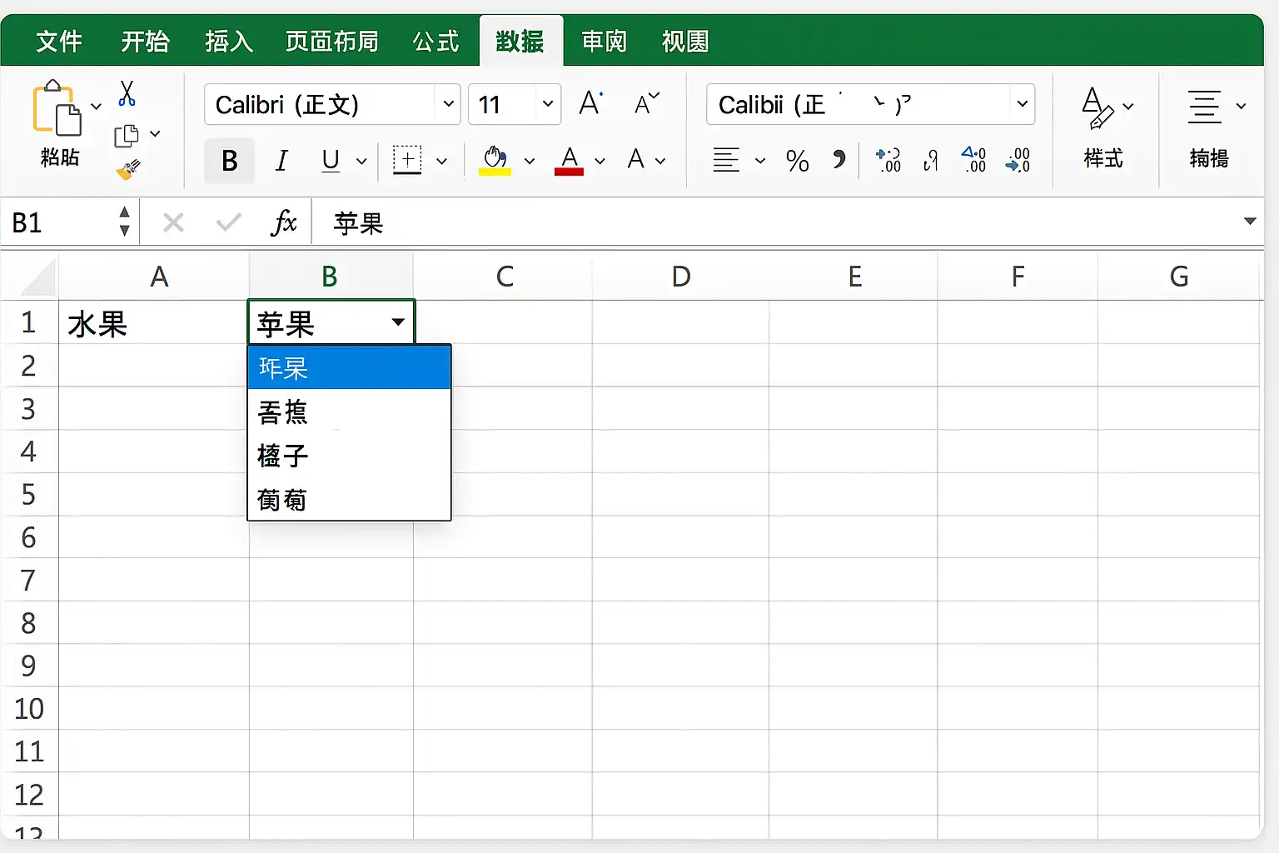Click the cancel X button in formula bar
The image size is (1279, 853).
pyautogui.click(x=173, y=222)
